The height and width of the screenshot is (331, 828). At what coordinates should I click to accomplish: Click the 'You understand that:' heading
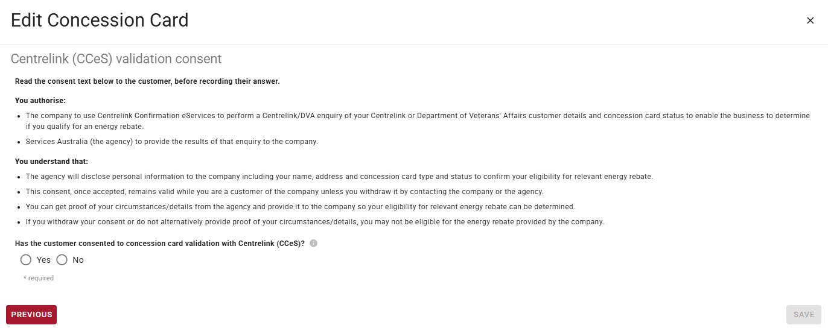click(51, 162)
